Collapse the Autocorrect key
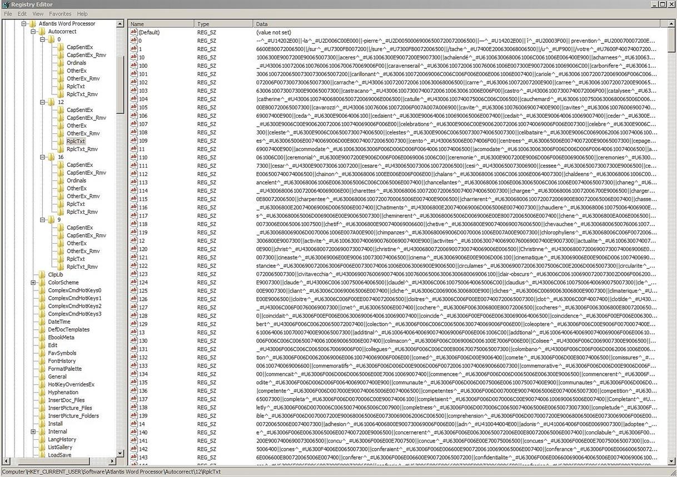This screenshot has width=677, height=477. tap(33, 32)
